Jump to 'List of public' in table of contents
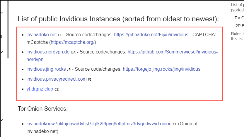The image size is (244, 137). (237, 7)
